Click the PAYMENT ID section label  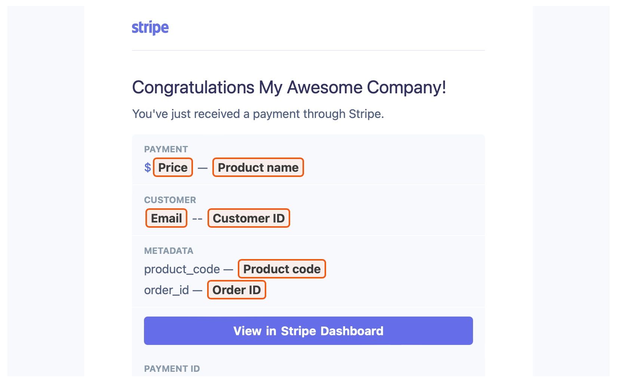point(172,369)
